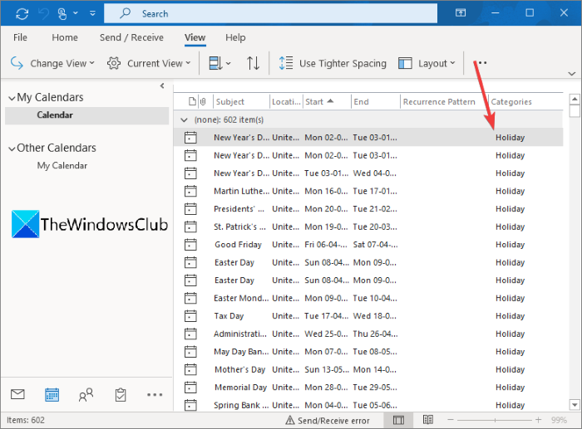Switch to Normal view in status bar
This screenshot has width=582, height=429.
(x=398, y=421)
